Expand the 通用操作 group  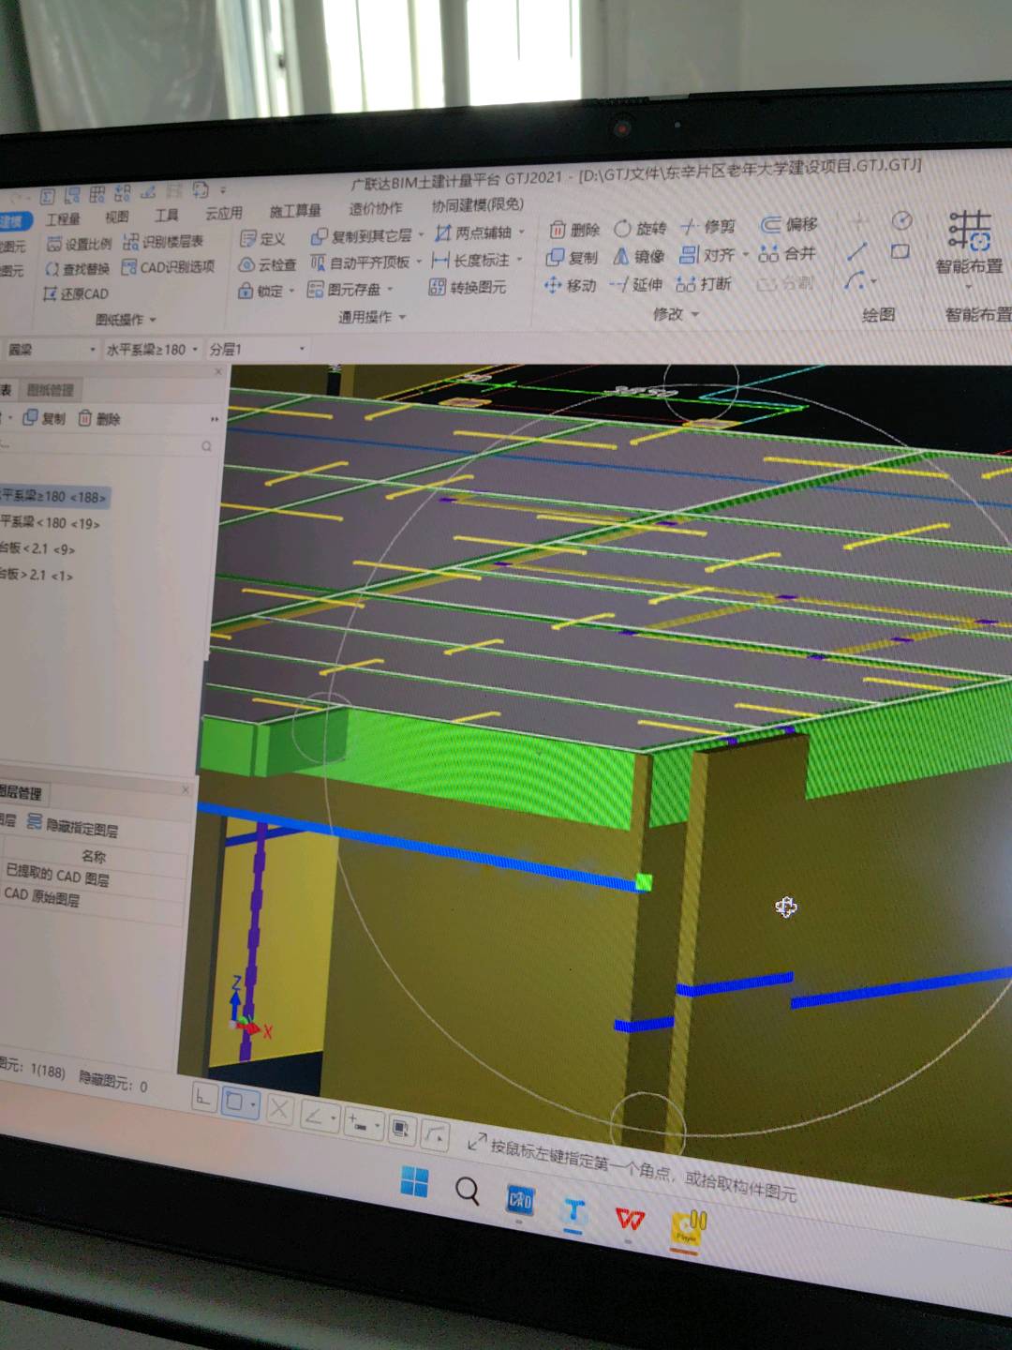pos(372,317)
